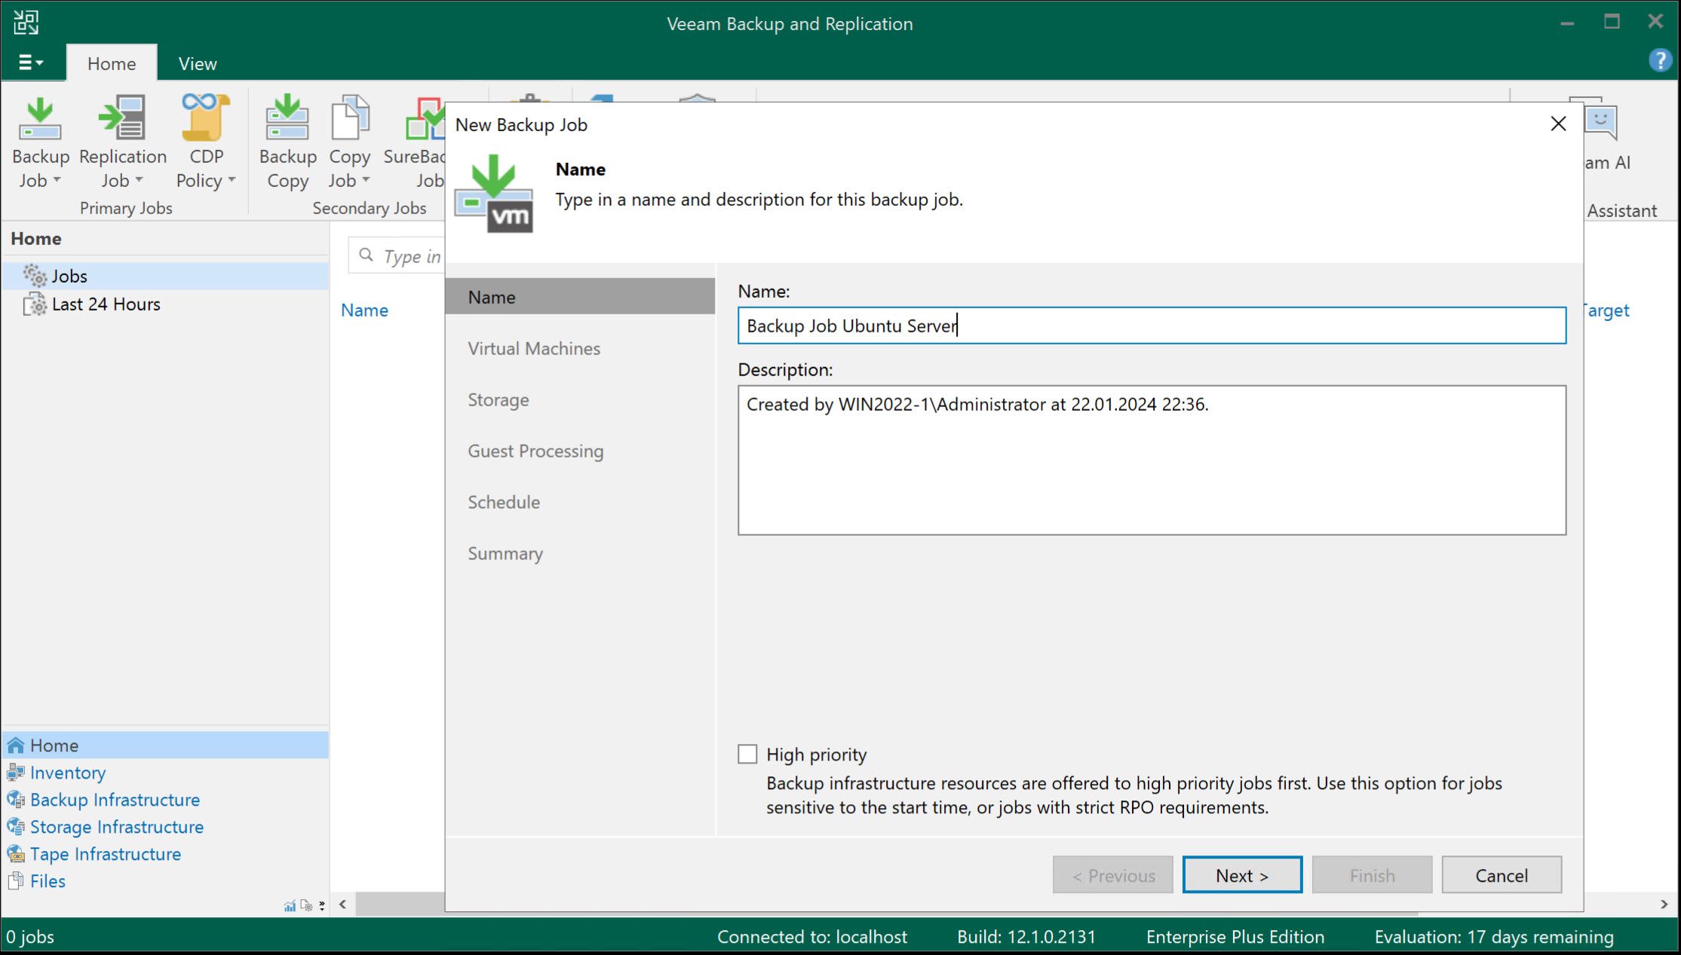Cancel the New Backup Job wizard

pos(1501,874)
